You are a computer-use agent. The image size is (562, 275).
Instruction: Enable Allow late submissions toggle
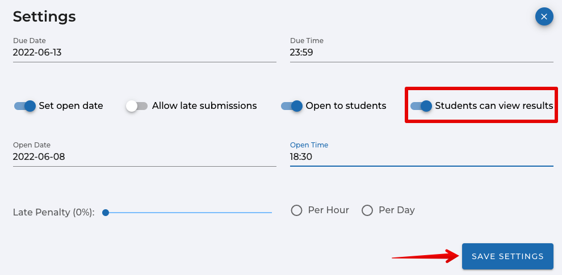(137, 106)
